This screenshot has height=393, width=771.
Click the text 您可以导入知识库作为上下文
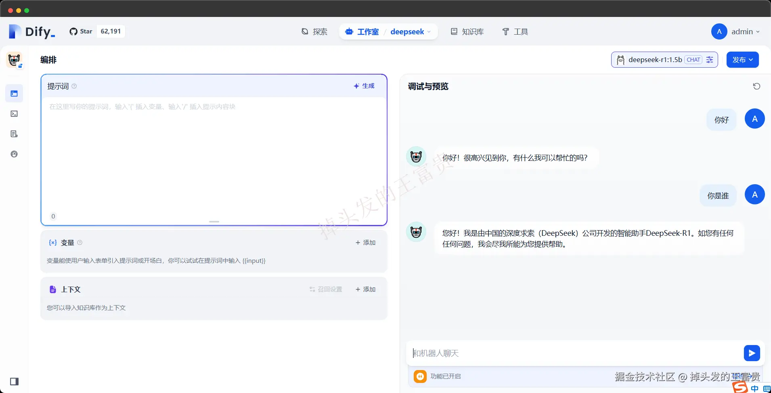coord(86,308)
